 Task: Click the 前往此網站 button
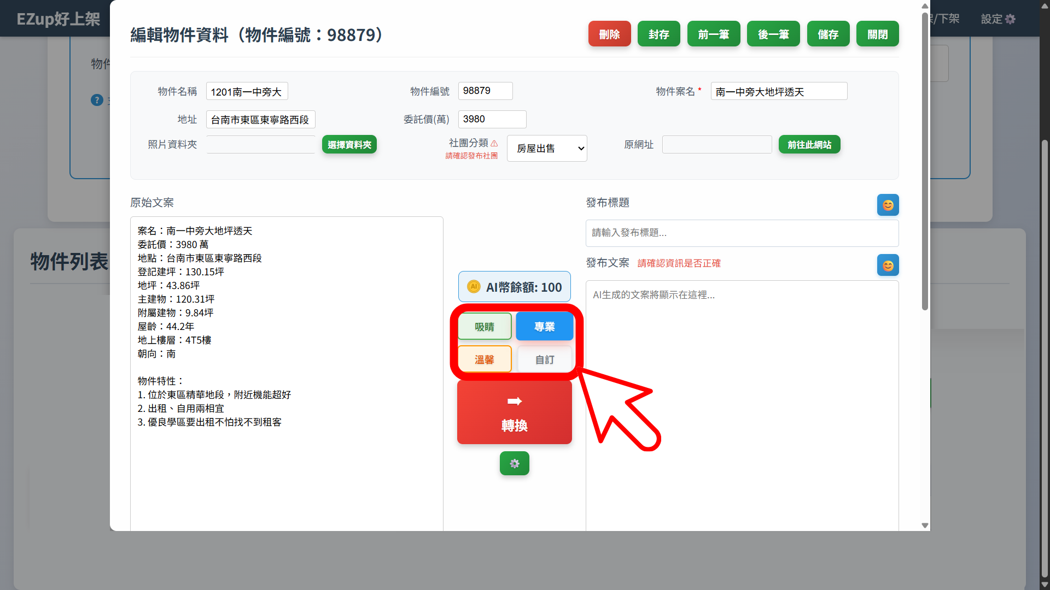(809, 145)
